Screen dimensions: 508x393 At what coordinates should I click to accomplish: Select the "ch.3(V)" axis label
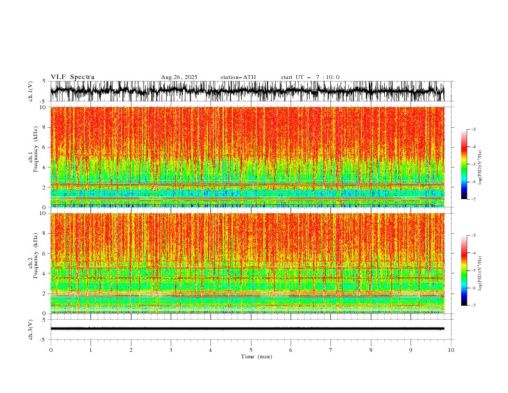tap(31, 329)
